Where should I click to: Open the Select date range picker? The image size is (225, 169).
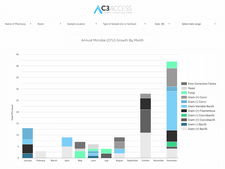click(199, 24)
